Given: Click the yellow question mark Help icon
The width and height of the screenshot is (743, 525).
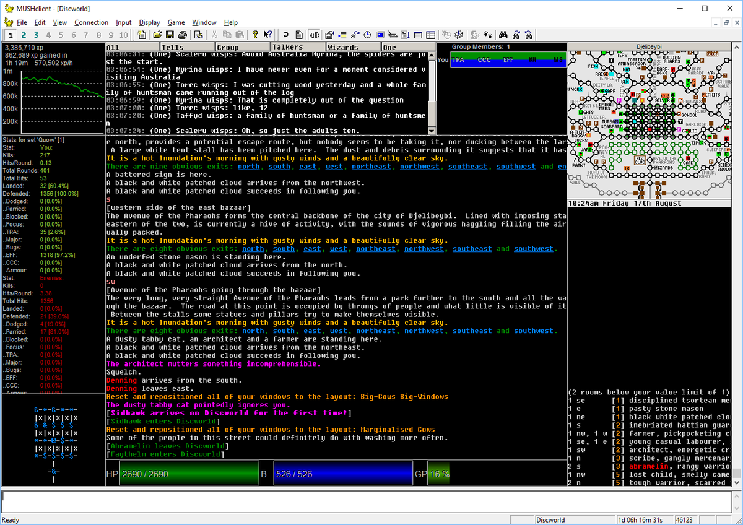Looking at the screenshot, I should pyautogui.click(x=255, y=35).
